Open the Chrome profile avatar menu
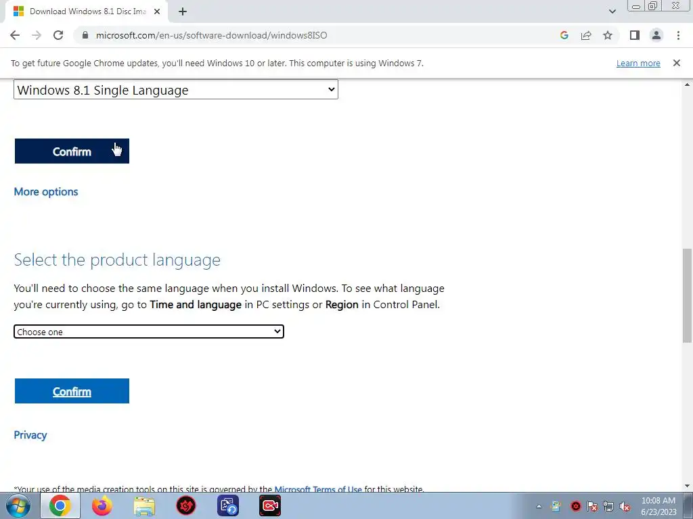The width and height of the screenshot is (693, 519). (x=656, y=35)
